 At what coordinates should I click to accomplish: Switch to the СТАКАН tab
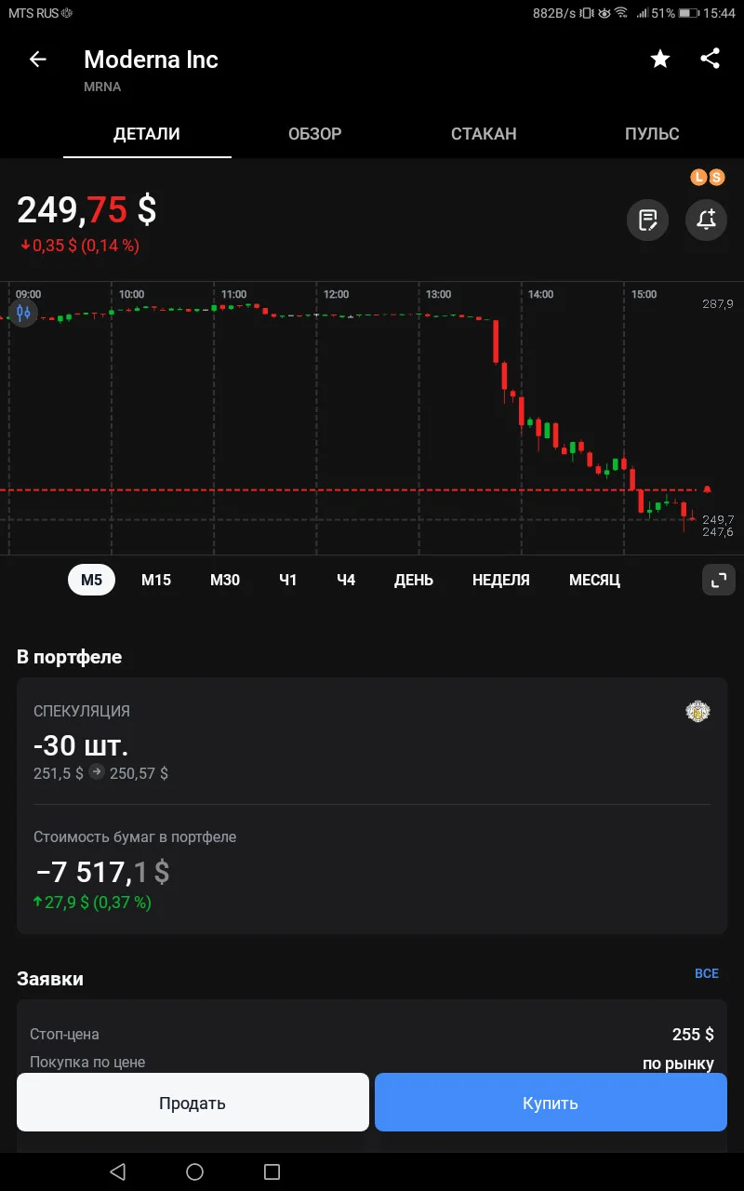pos(484,134)
